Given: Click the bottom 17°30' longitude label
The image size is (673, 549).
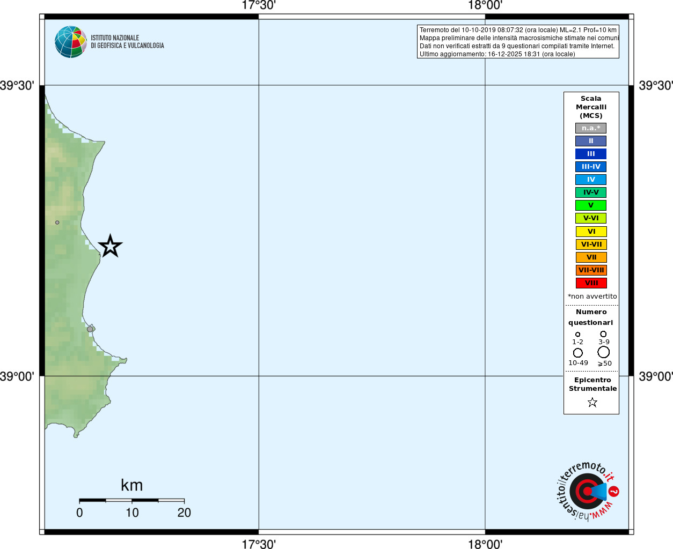Looking at the screenshot, I should (x=259, y=544).
